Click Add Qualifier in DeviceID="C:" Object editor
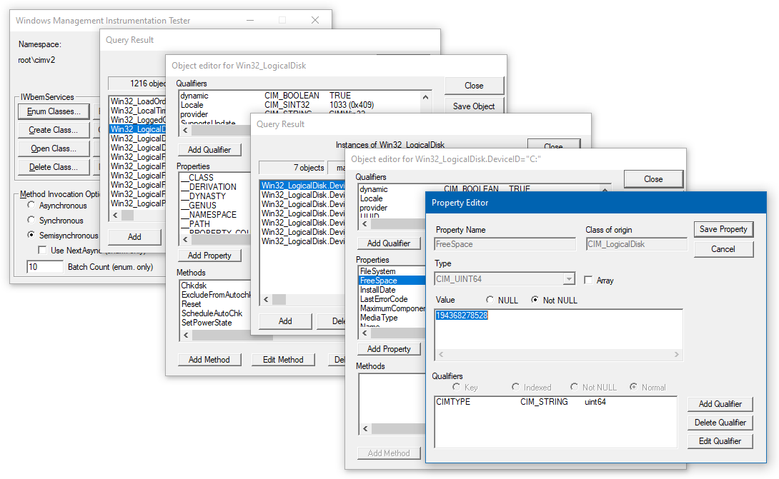The image size is (779, 479). coord(389,243)
